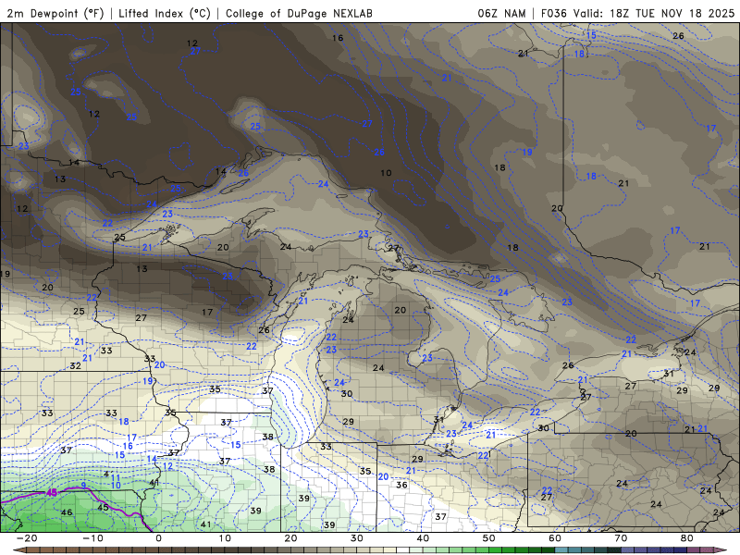Click the black "36" dewpoint value
This screenshot has height=555, width=740.
pos(401,485)
